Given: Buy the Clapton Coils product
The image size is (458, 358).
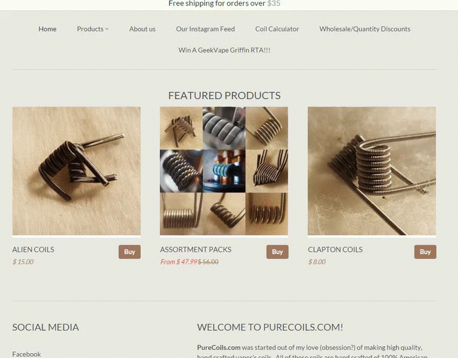Looking at the screenshot, I should point(425,252).
